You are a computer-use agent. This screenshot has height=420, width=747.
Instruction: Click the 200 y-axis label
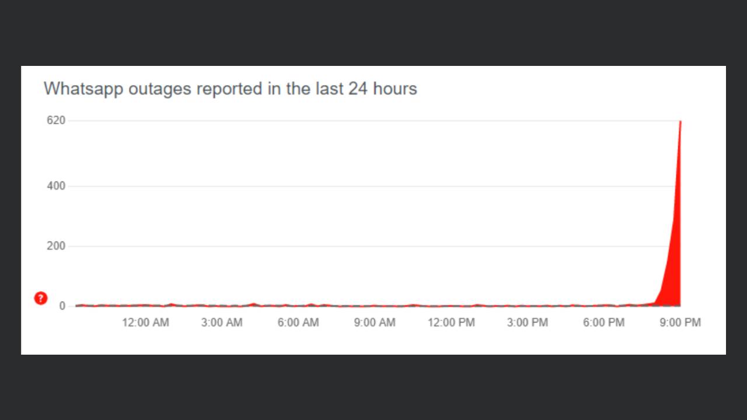click(x=56, y=246)
